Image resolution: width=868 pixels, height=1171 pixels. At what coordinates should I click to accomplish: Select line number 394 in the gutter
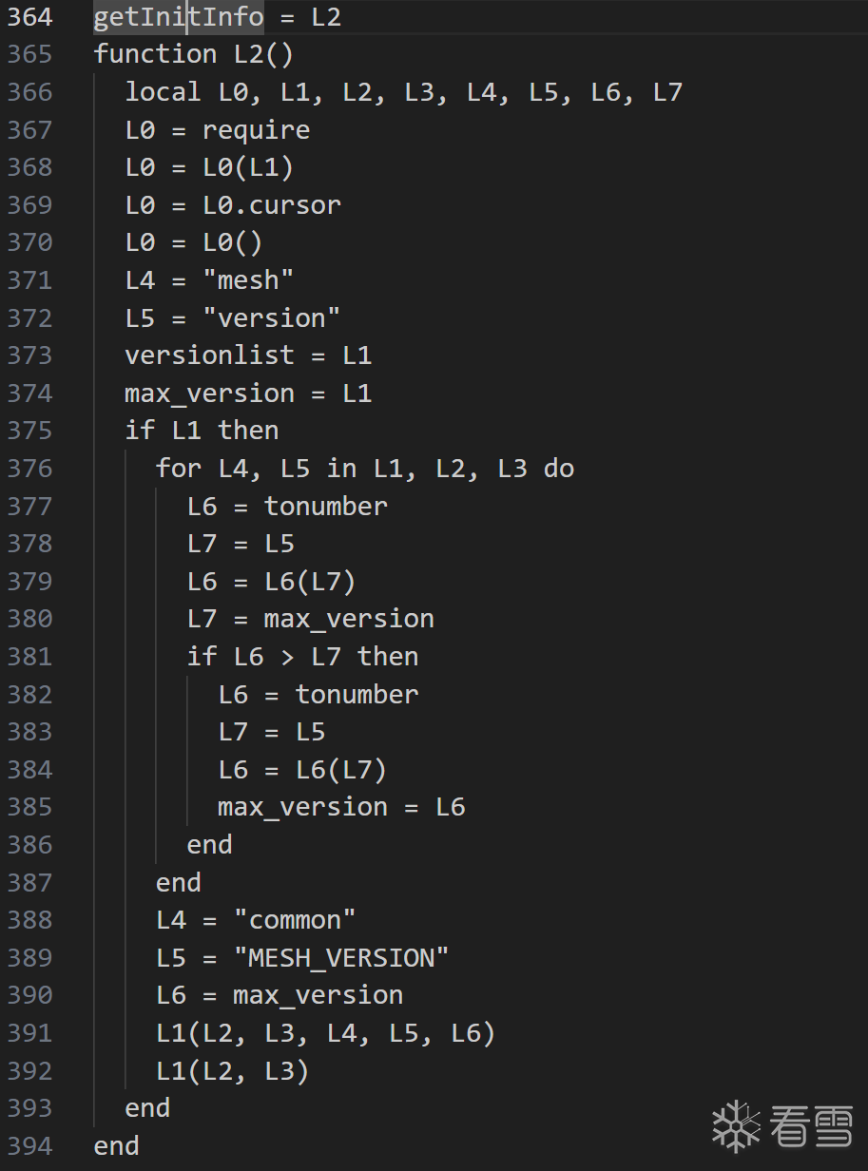pos(30,1145)
